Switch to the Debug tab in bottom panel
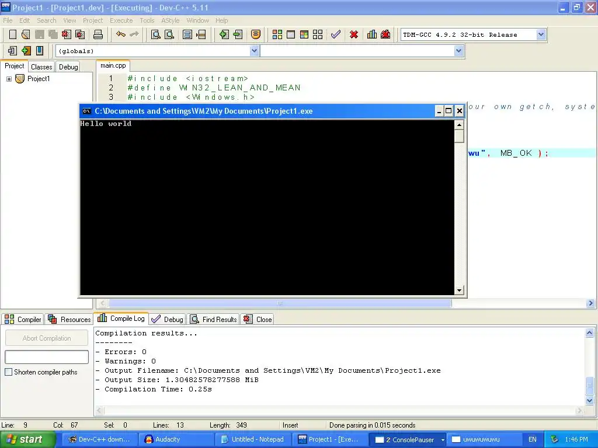Screen dimensions: 598x448 [x=167, y=319]
